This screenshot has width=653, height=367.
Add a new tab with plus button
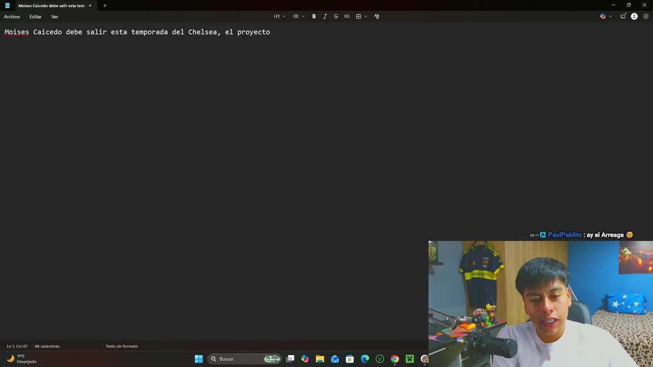tap(105, 6)
